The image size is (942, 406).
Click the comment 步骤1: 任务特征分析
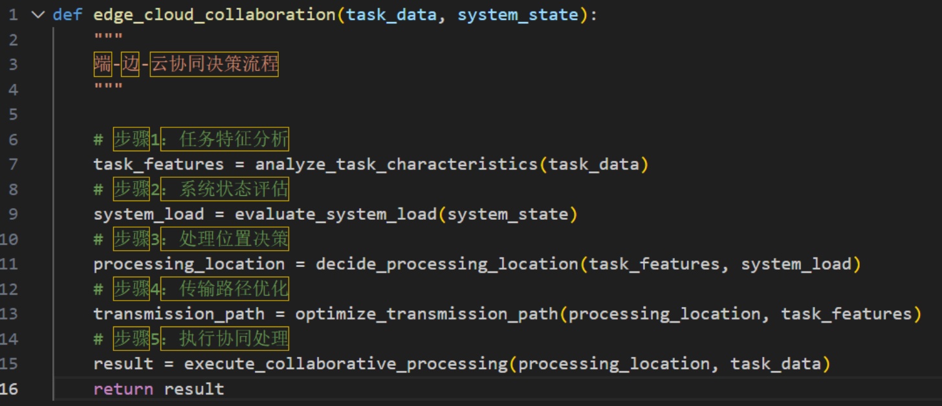point(201,140)
